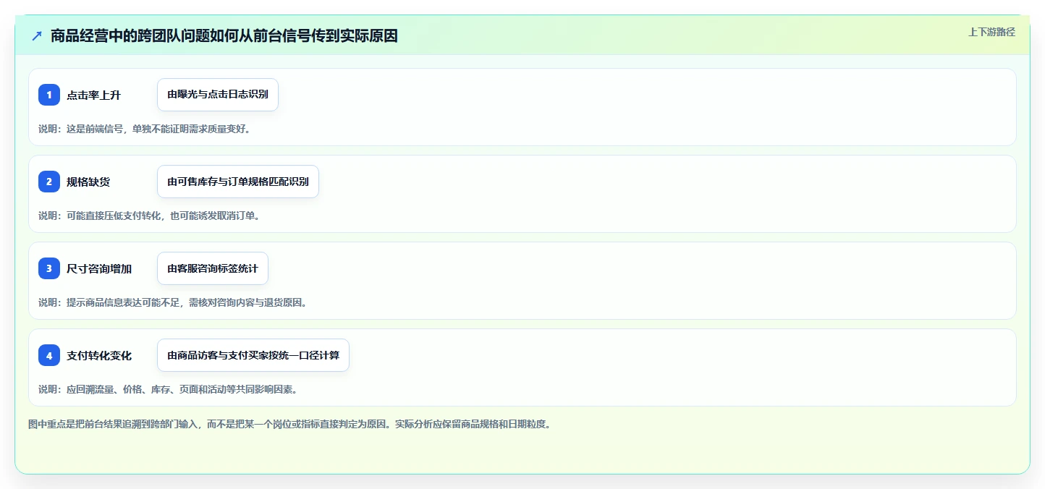Image resolution: width=1045 pixels, height=489 pixels.
Task: Click the note 这是前端信号，单独不能证明需求质量变好
Action: [x=144, y=129]
